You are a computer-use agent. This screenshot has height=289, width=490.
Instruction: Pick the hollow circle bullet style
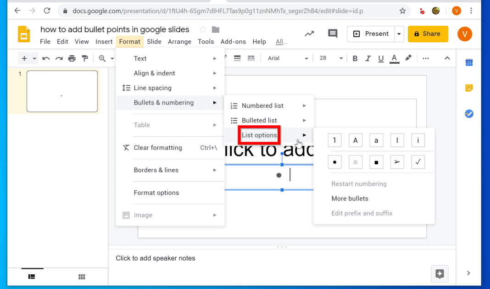[356, 161]
